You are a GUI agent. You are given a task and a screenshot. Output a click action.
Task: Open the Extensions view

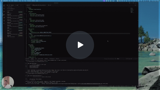tap(4, 17)
